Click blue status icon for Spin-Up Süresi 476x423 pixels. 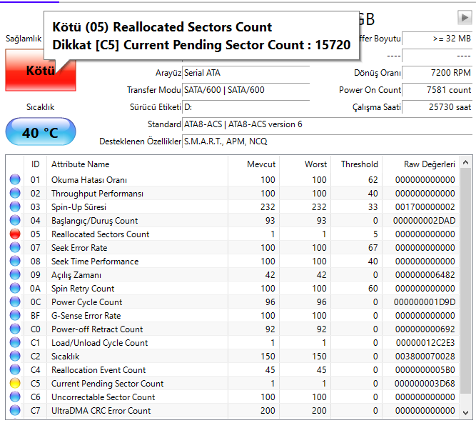[x=15, y=207]
